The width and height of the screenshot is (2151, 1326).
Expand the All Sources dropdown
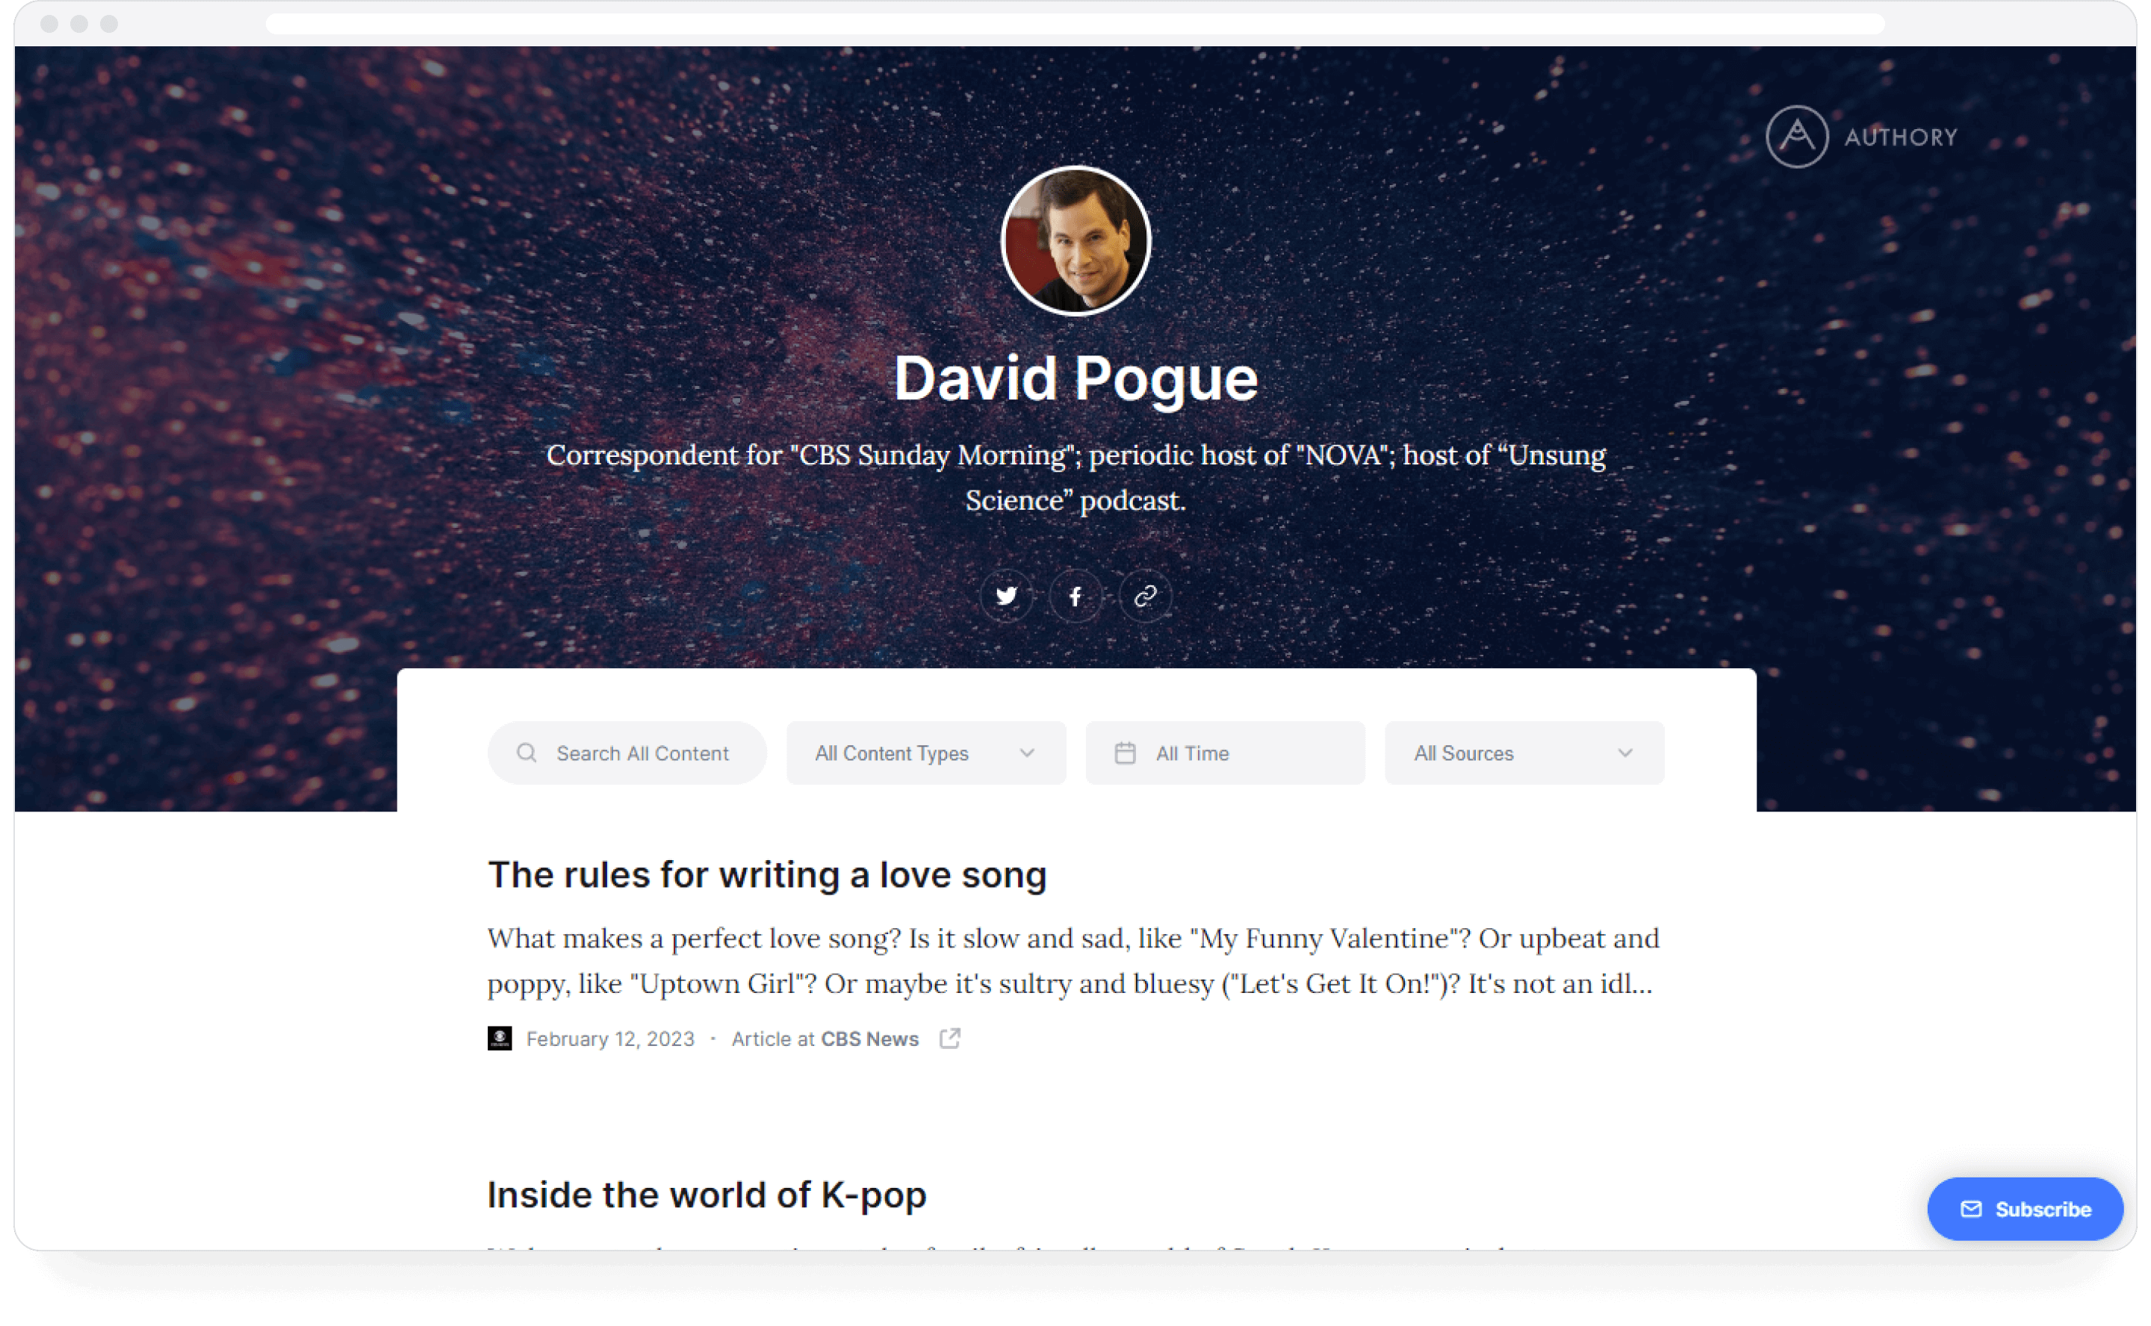(1524, 753)
